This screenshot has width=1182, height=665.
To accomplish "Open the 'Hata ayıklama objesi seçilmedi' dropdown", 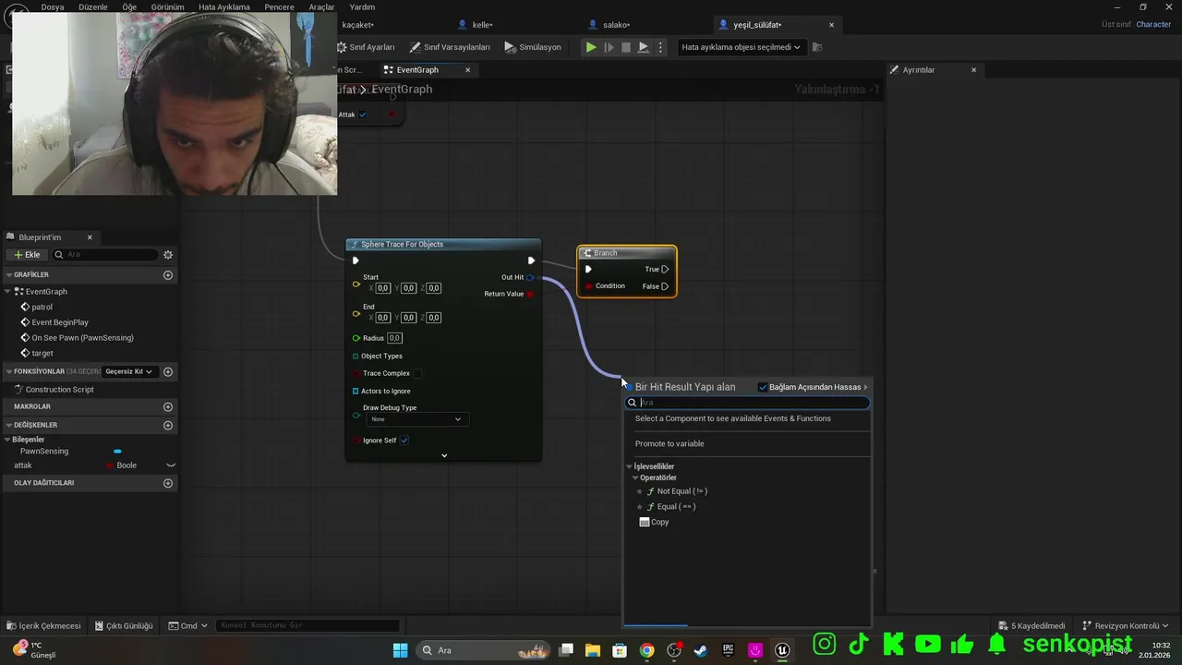I will 741,47.
